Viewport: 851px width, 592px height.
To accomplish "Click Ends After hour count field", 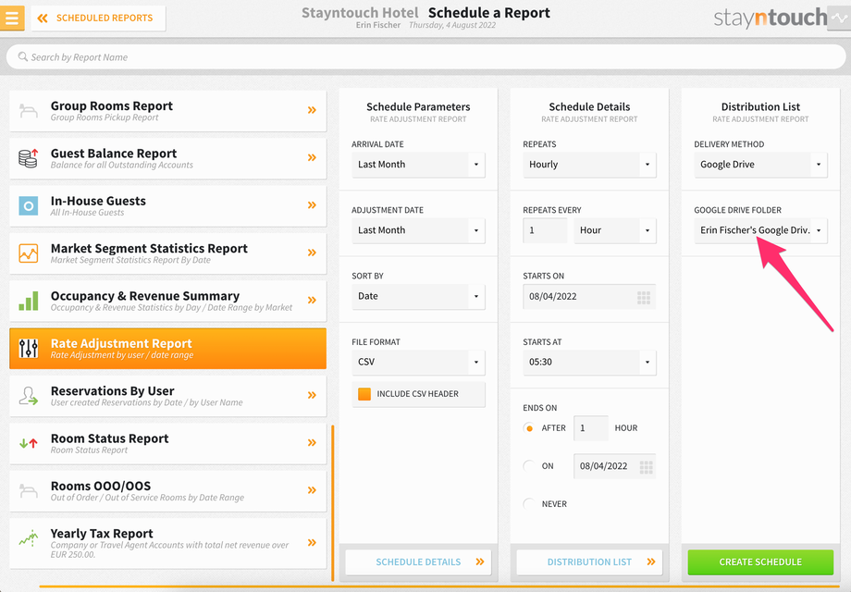I will (590, 428).
